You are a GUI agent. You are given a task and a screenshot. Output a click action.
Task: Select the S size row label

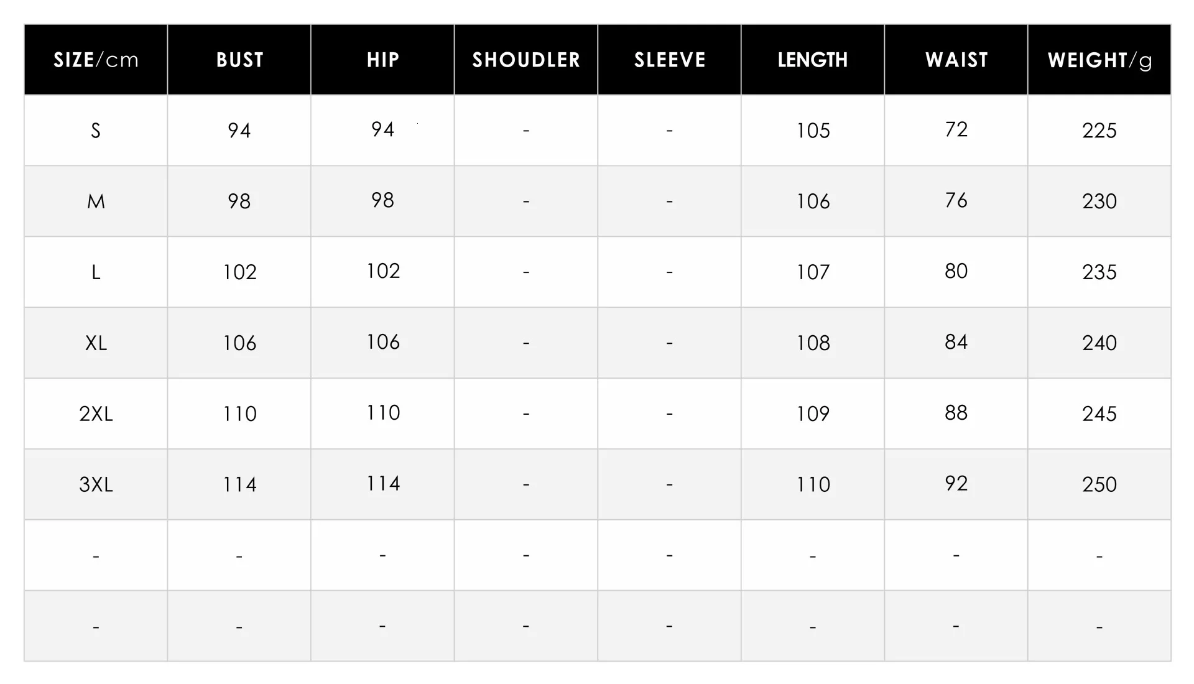click(96, 131)
